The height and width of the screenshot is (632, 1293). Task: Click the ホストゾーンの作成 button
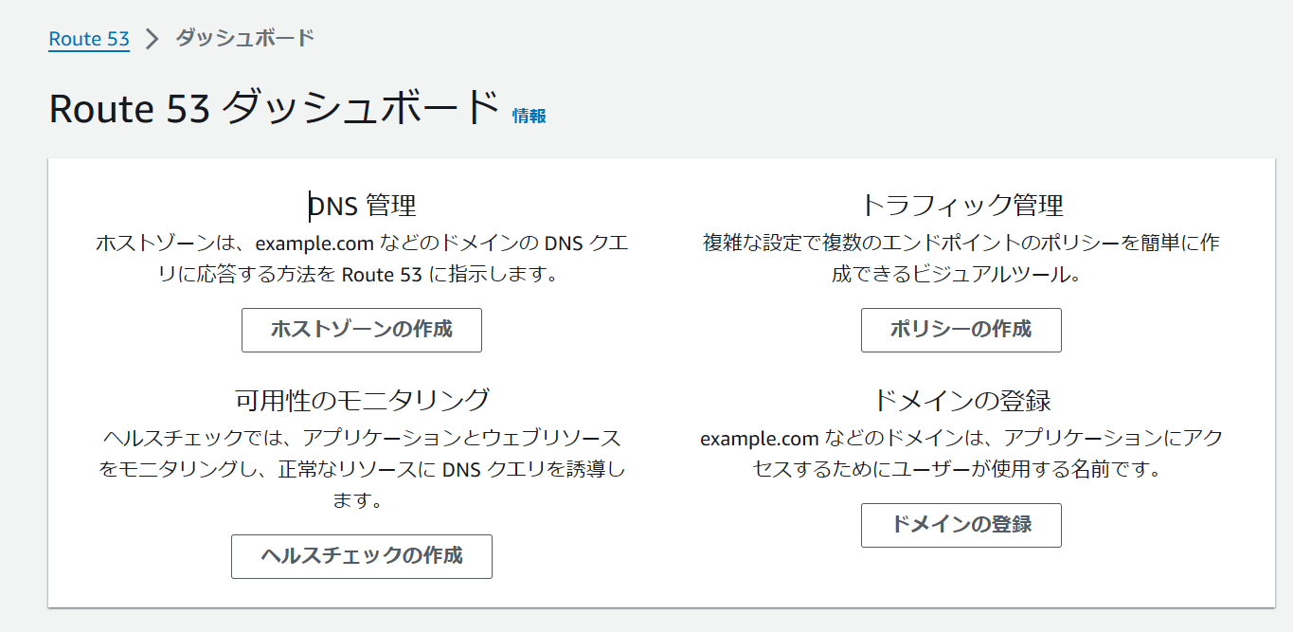point(362,330)
